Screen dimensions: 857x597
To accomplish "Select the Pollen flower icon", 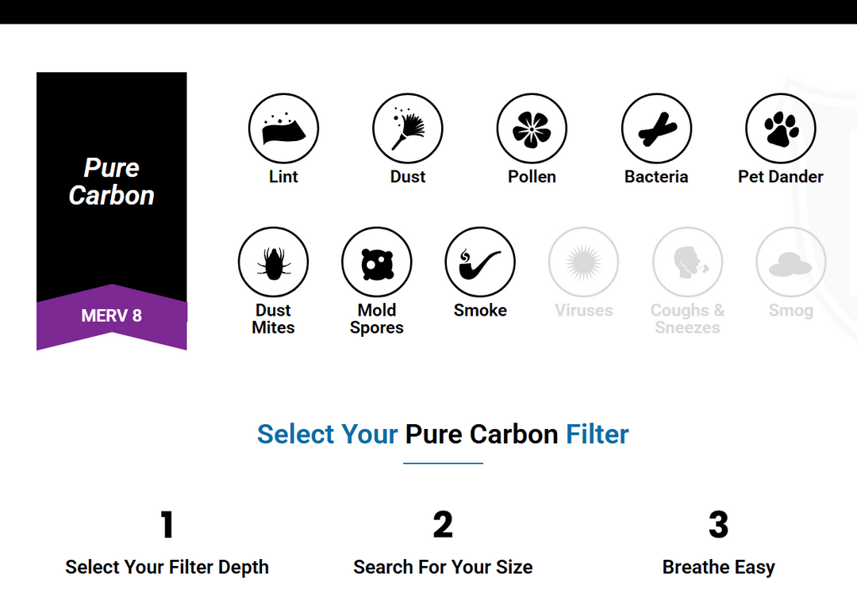I will point(532,128).
